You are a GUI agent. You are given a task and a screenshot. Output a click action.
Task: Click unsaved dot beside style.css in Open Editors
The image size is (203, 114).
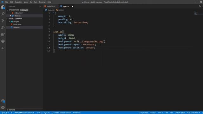tap(10, 16)
